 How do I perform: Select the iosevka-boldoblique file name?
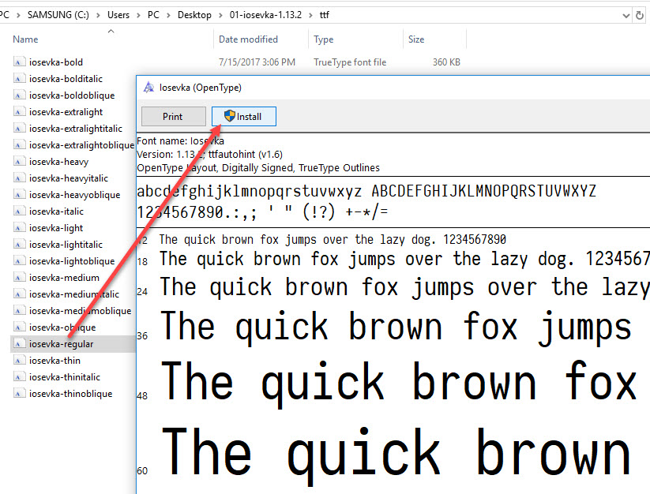(72, 95)
